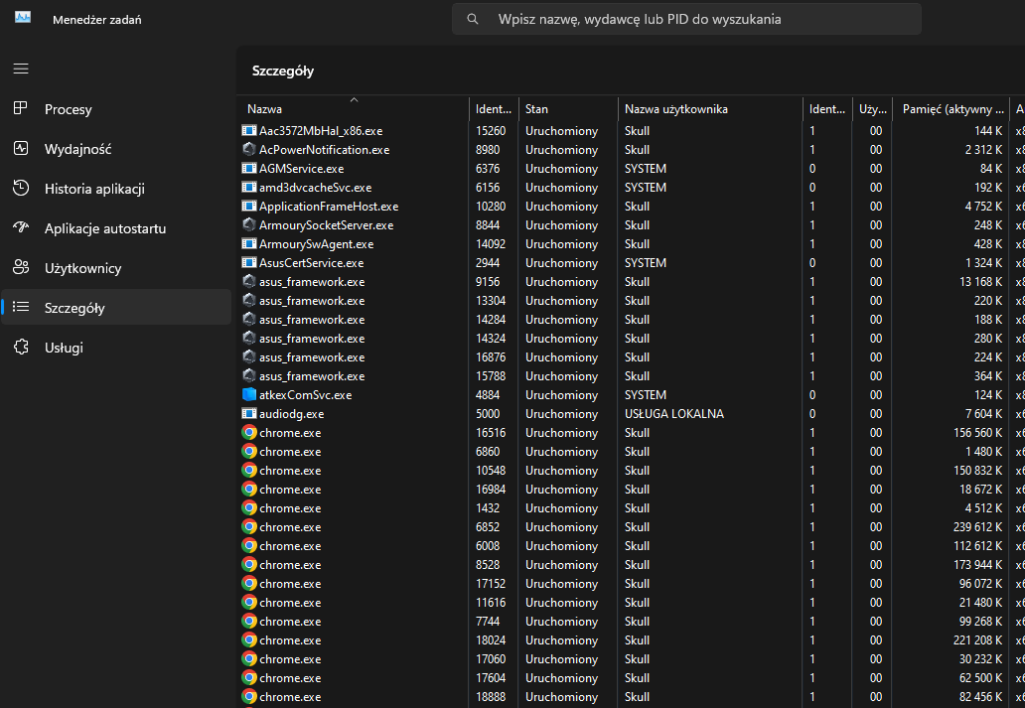Select chrome.exe with PID 11616
Viewport: 1025px width, 708px height.
point(631,603)
